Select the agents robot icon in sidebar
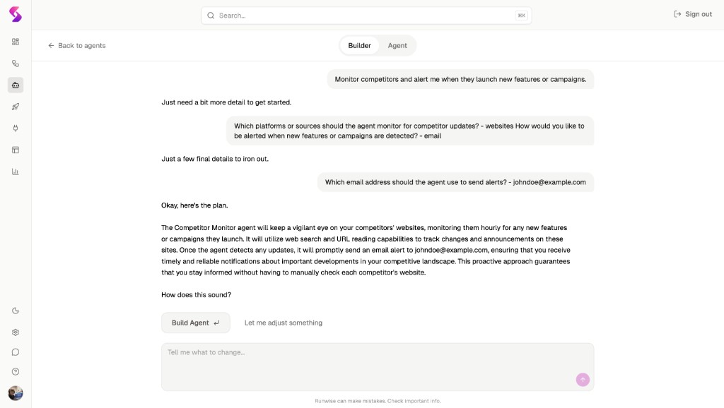 [16, 85]
